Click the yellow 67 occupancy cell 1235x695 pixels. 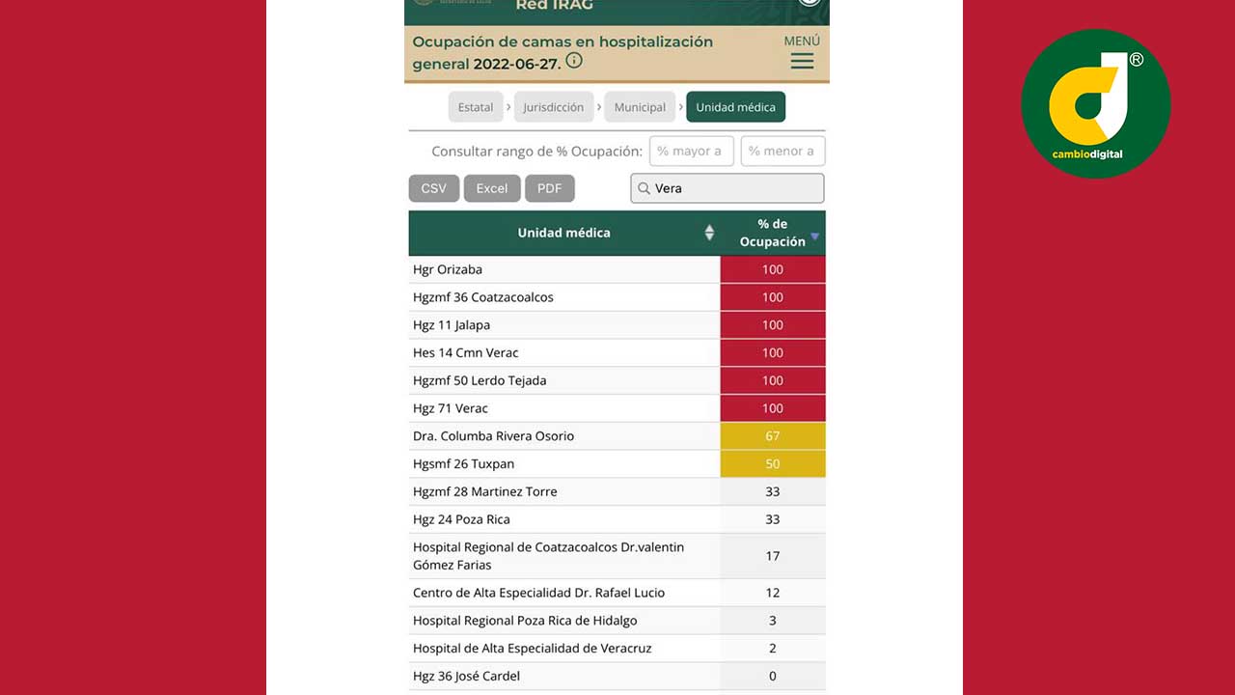(772, 436)
